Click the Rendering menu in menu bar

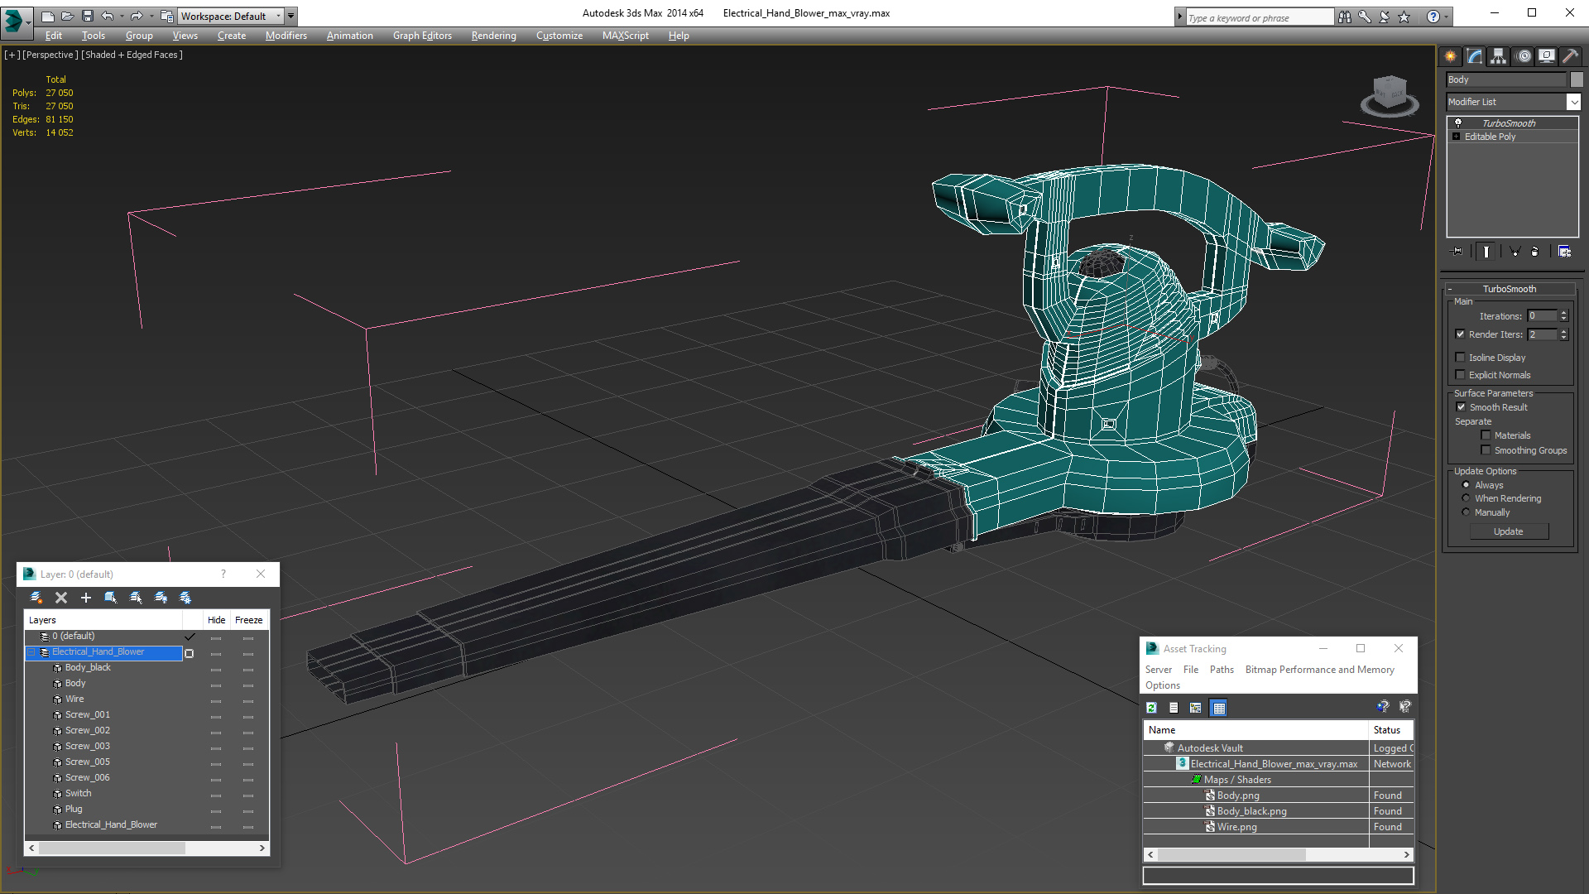pyautogui.click(x=492, y=36)
